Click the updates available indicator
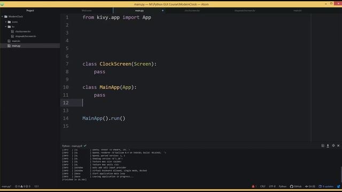Viewport: 342px width, 192px height. click(x=326, y=186)
